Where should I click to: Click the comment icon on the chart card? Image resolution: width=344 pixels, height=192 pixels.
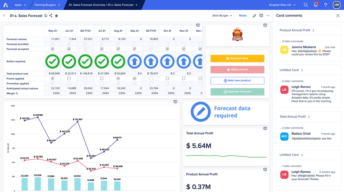pyautogui.click(x=175, y=102)
